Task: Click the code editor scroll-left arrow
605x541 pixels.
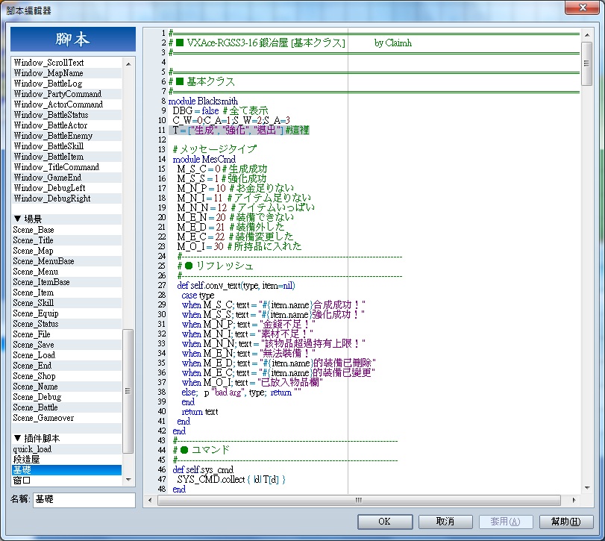Action: tap(150, 501)
